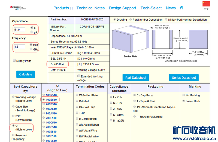Toggle the Extended Working Voltage checkbox
Viewport: 218px width, 142px height.
79,76
